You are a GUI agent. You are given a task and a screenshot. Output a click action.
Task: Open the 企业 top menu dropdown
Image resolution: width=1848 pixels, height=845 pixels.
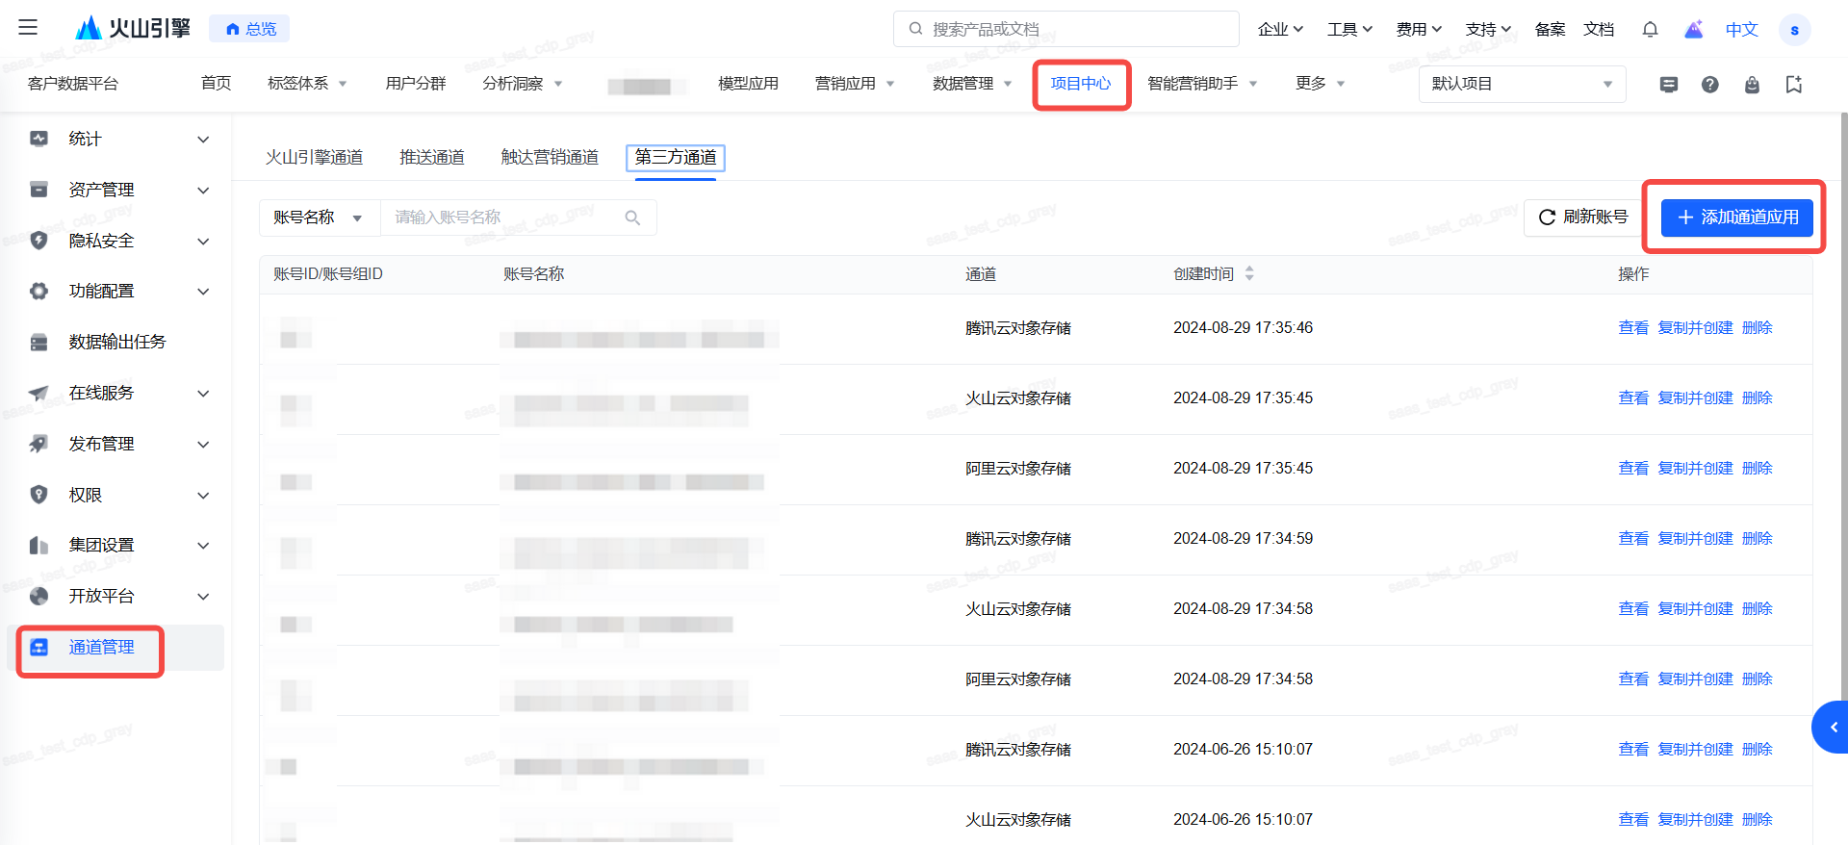1280,29
